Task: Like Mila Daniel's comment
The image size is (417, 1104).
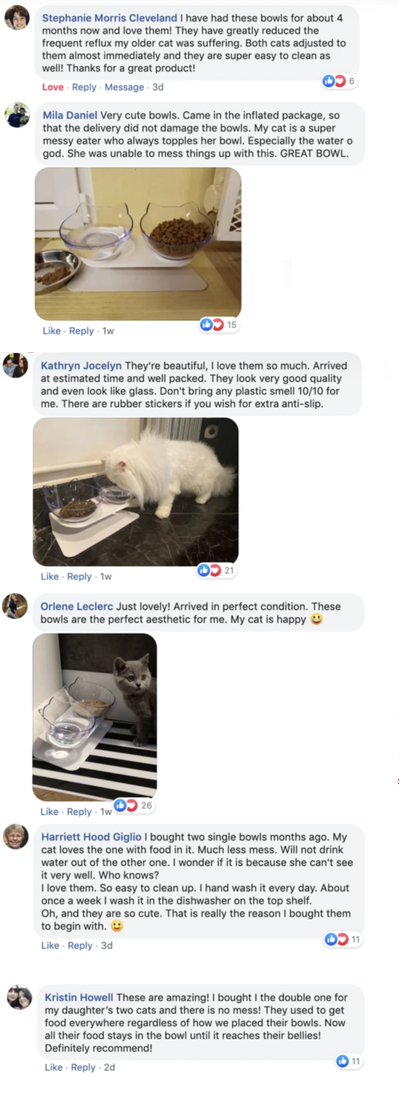Action: pos(52,331)
